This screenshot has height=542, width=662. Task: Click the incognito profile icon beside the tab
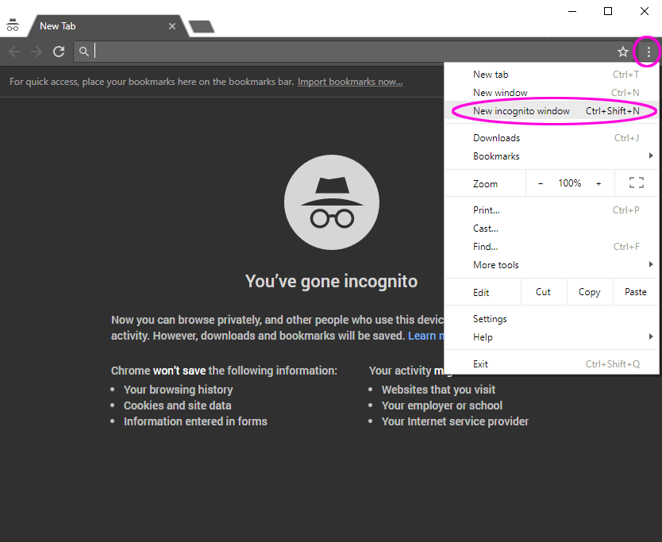pyautogui.click(x=13, y=25)
